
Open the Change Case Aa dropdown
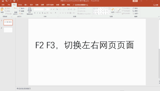coord(51,13)
